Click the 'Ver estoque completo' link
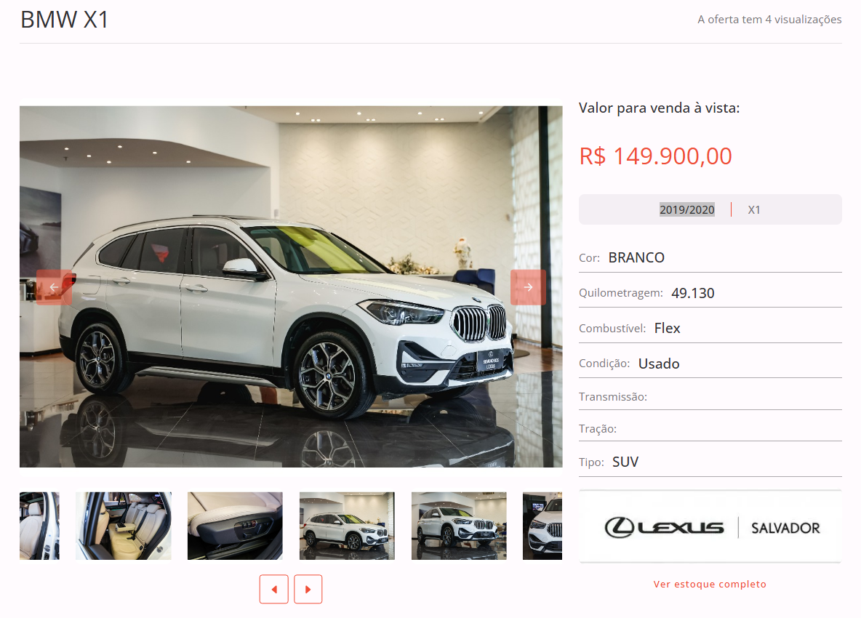The height and width of the screenshot is (618, 861). point(710,584)
